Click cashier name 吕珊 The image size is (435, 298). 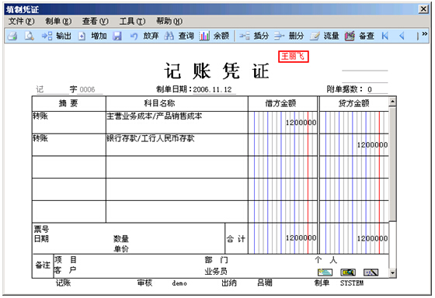265,283
